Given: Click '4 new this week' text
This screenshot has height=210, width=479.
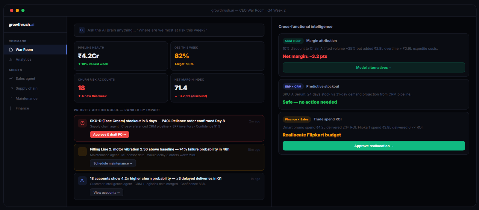Looking at the screenshot, I should [93, 96].
